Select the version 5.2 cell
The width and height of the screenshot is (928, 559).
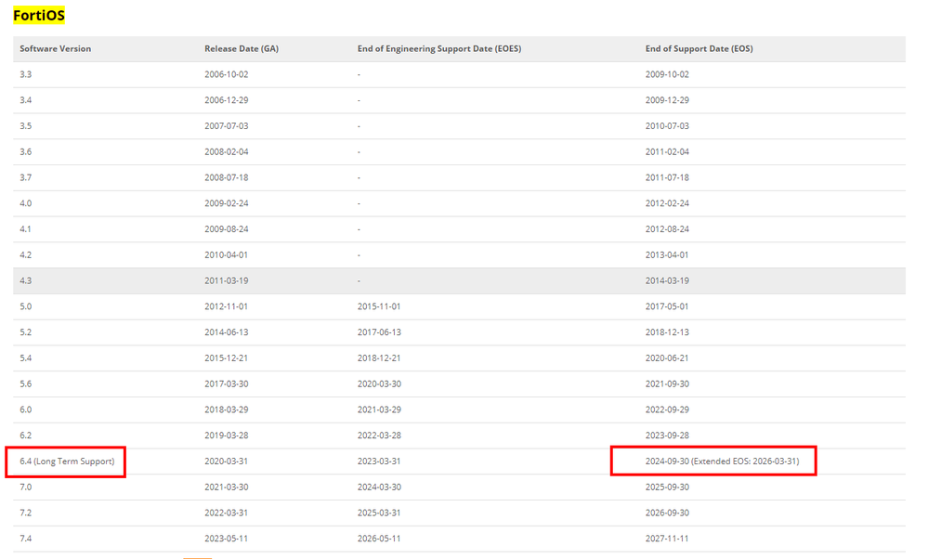click(x=25, y=332)
